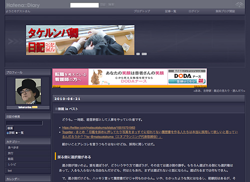Click the ようこそゲストさん greeting text
The width and height of the screenshot is (250, 182).
[x=18, y=12]
